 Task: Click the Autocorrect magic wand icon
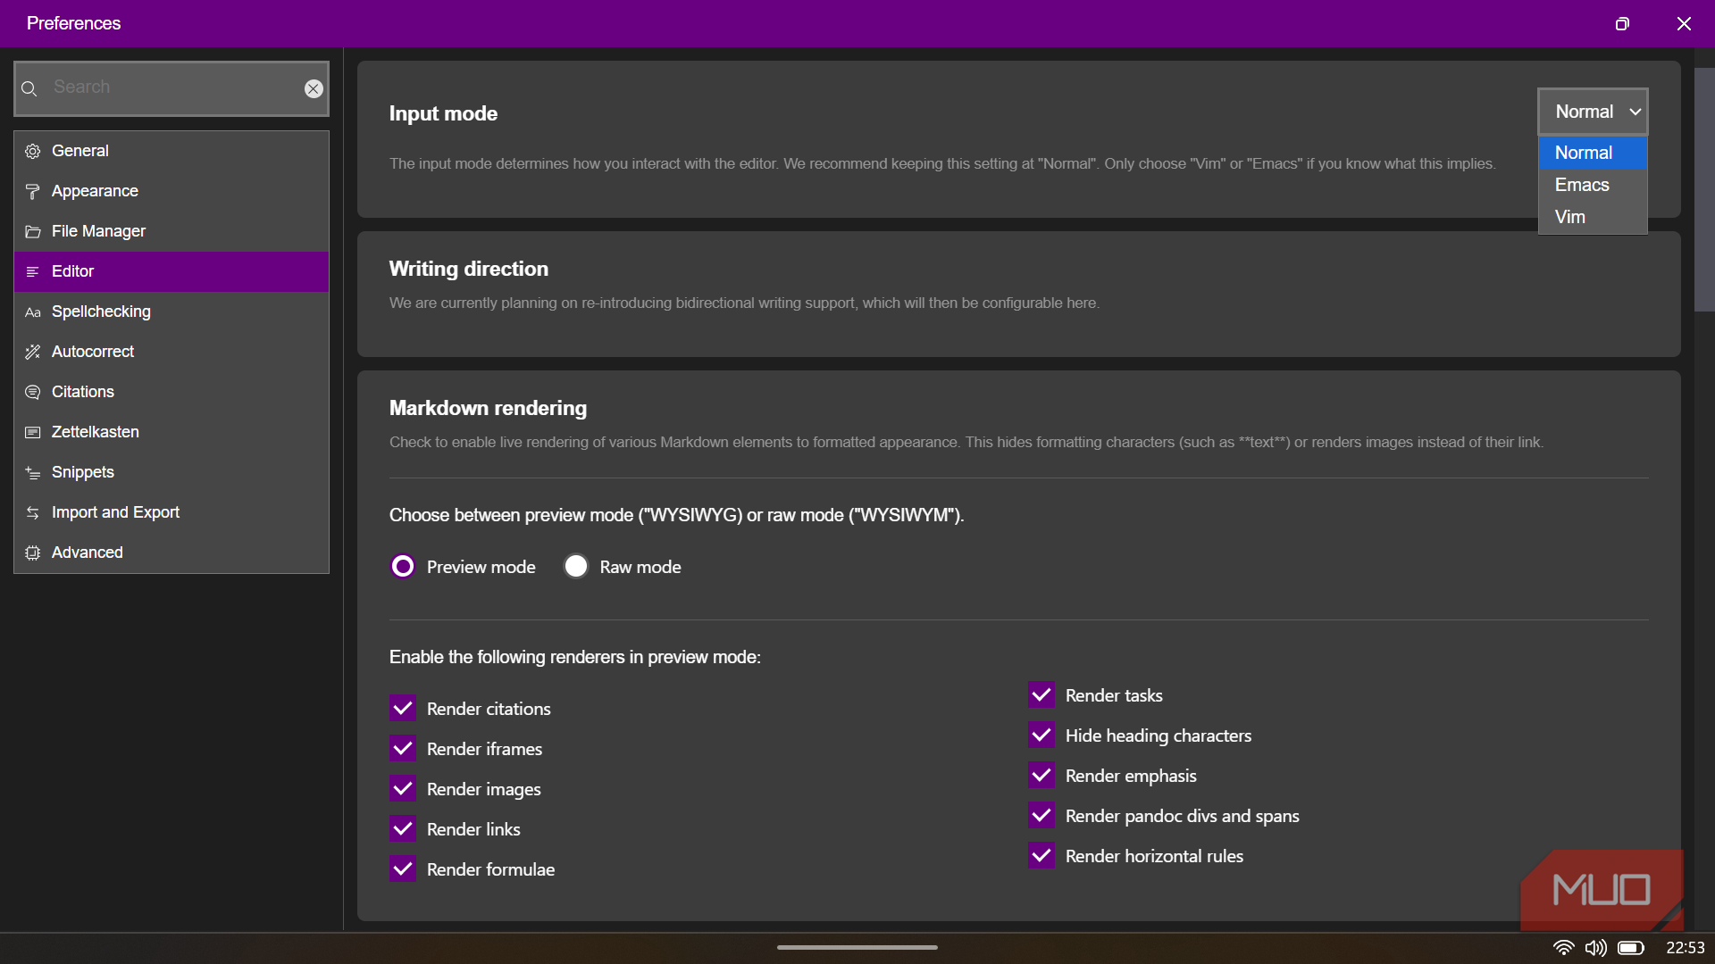tap(33, 353)
